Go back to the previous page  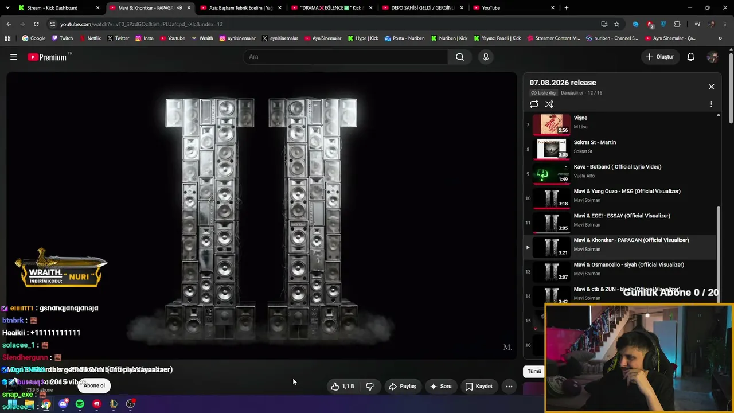coord(9,24)
